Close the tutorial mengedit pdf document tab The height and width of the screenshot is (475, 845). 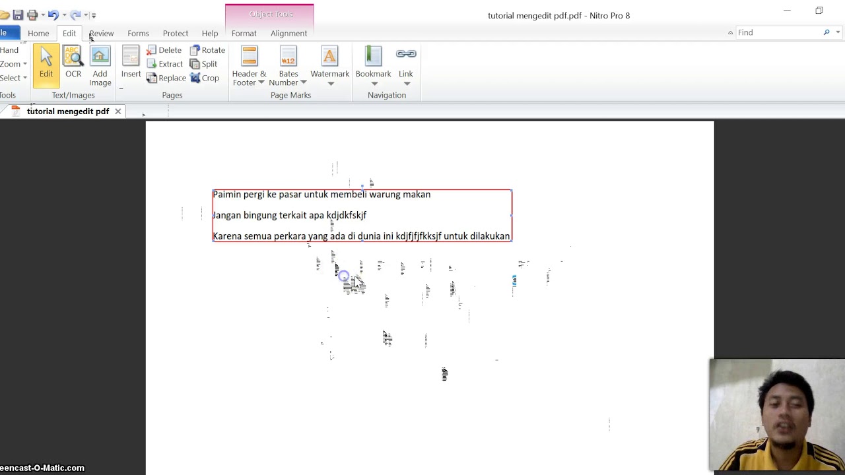click(118, 111)
